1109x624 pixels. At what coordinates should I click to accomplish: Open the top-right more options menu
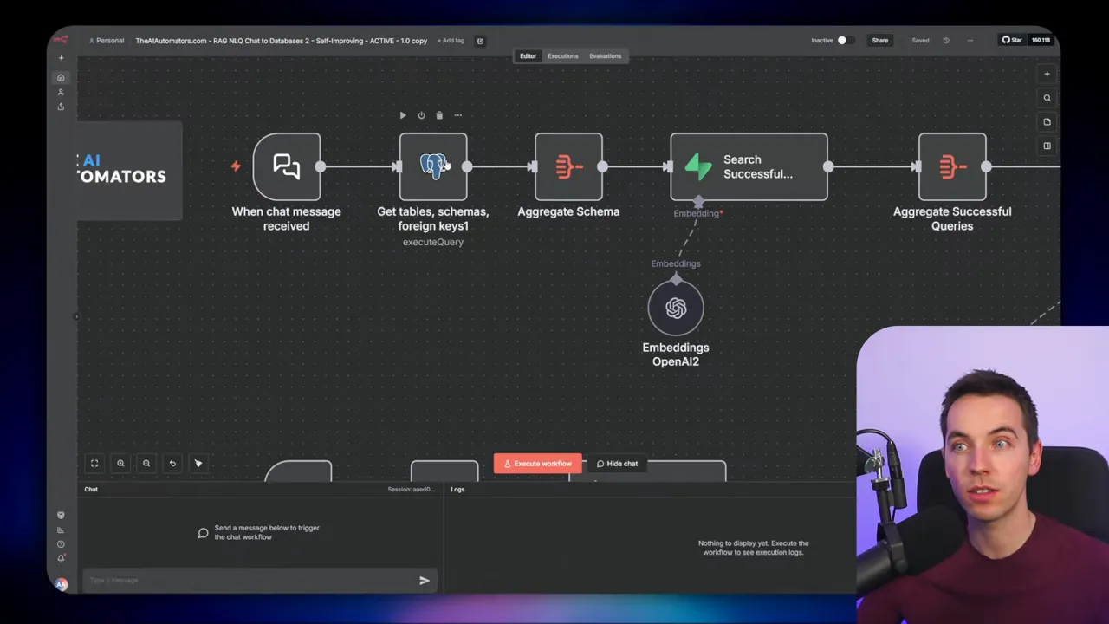(x=970, y=40)
